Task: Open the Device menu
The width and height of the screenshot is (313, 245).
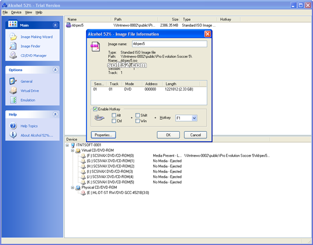Action: [x=16, y=12]
